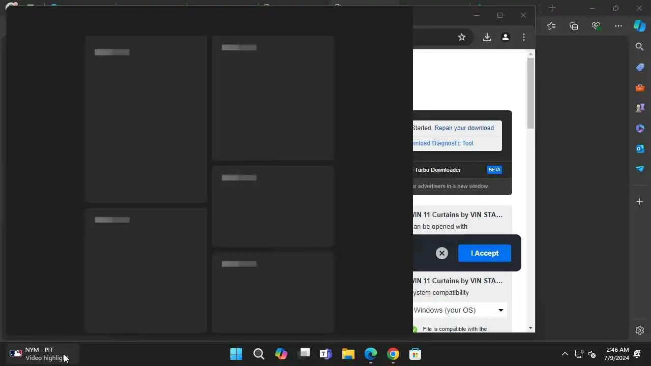This screenshot has height=366, width=651.
Task: Open Edge Settings and more menu
Action: point(618,26)
